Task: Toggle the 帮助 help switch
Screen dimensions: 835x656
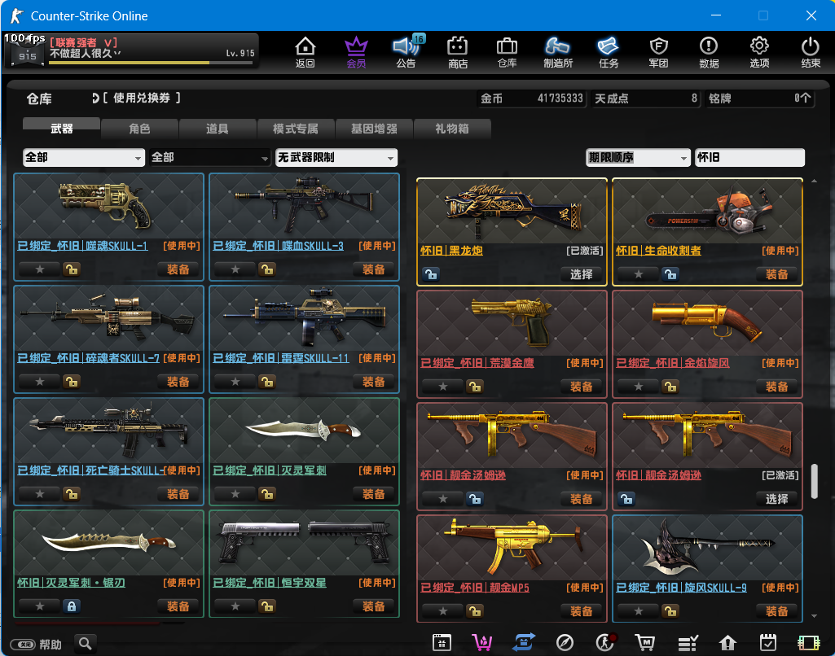Action: point(23,645)
